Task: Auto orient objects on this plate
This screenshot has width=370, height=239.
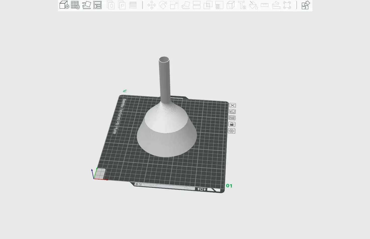Action: pyautogui.click(x=232, y=111)
